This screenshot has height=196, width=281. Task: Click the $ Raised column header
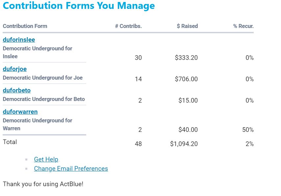187,26
